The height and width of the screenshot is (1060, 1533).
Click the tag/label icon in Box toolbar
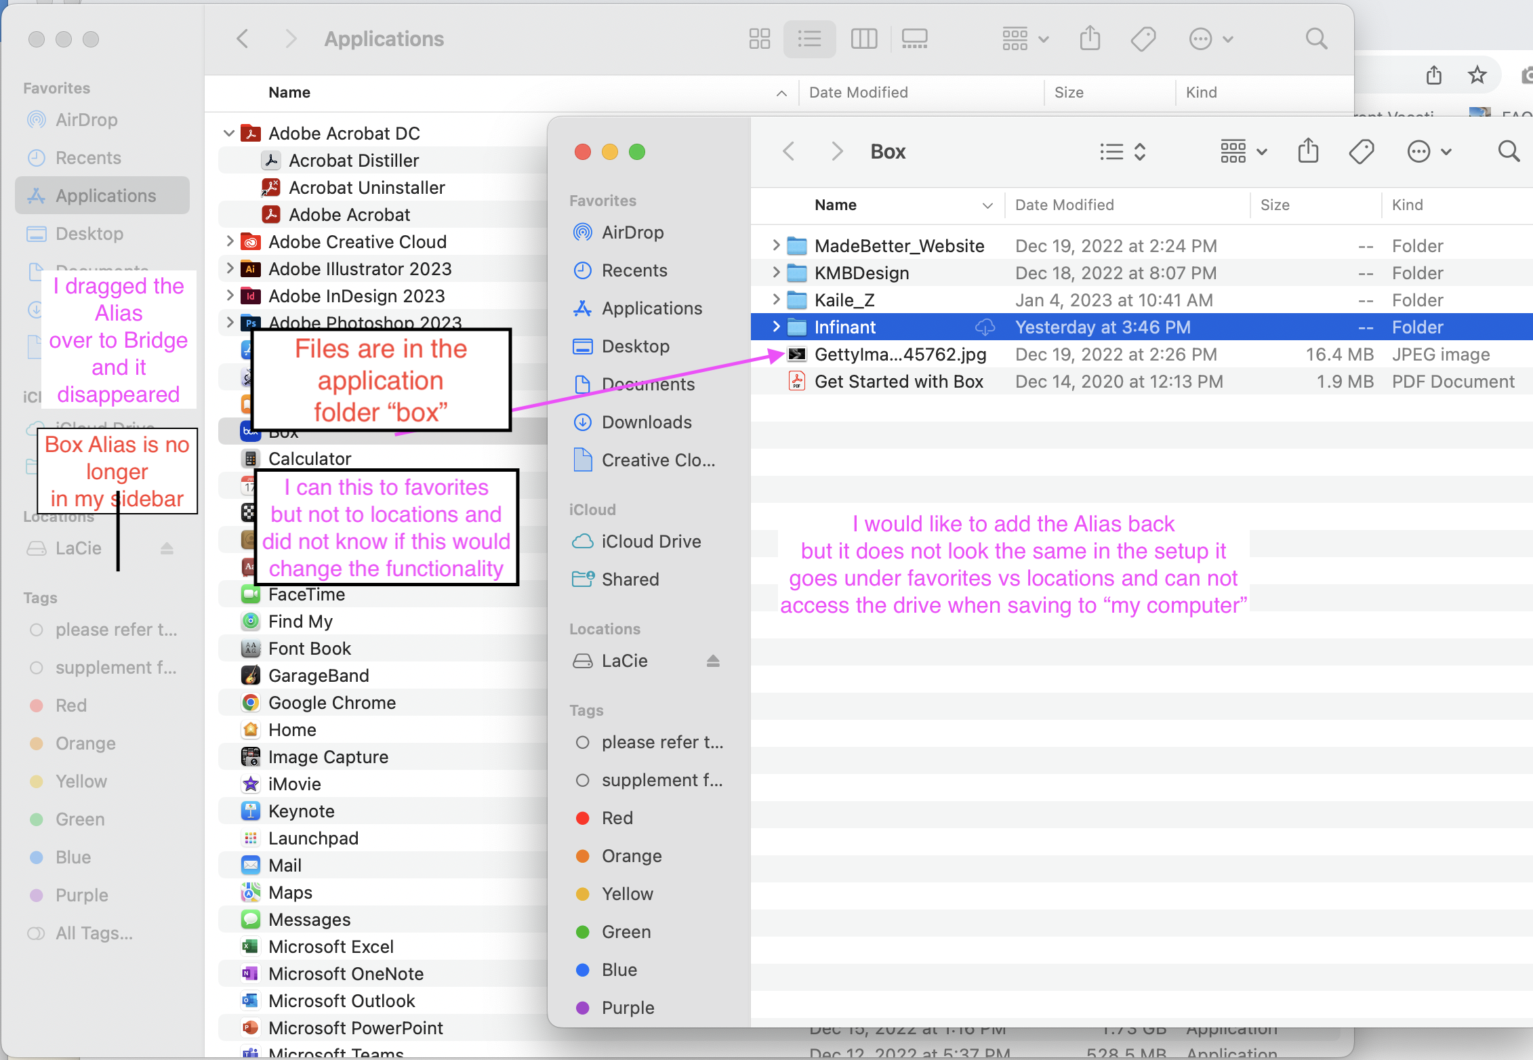coord(1362,151)
